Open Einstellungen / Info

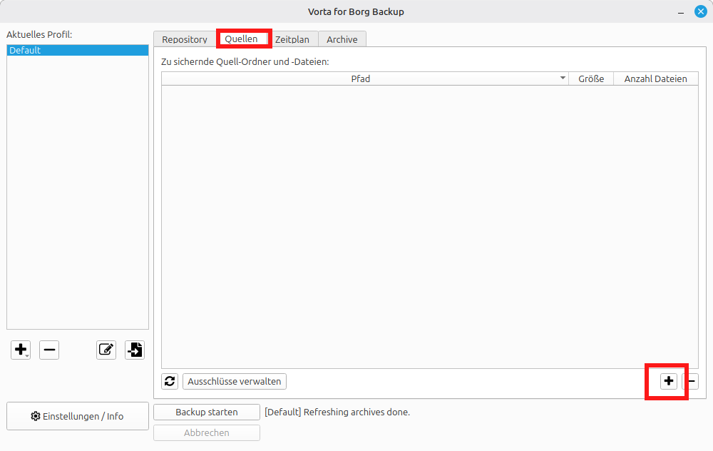[78, 416]
